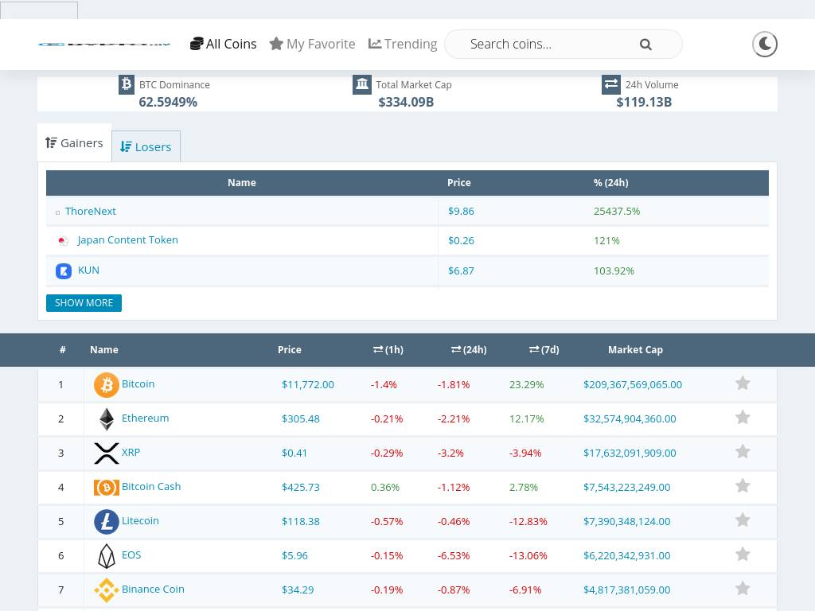Expand gainers list with Show More
The height and width of the screenshot is (611, 815).
pyautogui.click(x=84, y=303)
